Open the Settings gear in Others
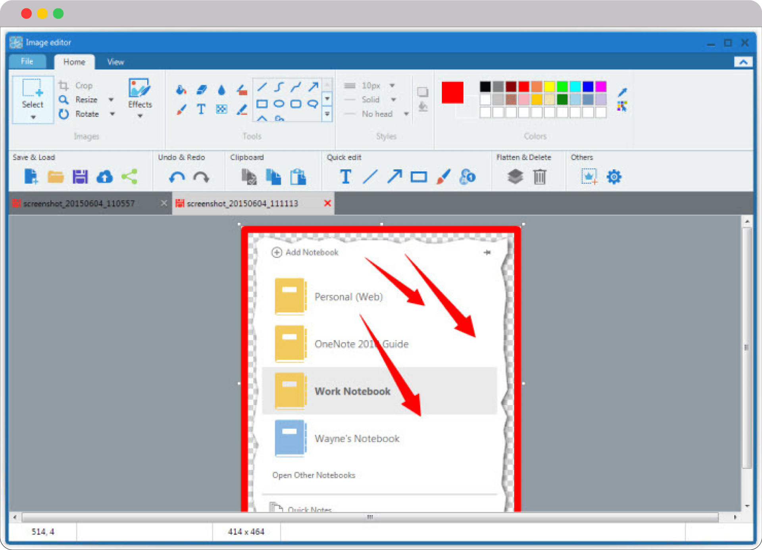The width and height of the screenshot is (762, 550). tap(614, 177)
